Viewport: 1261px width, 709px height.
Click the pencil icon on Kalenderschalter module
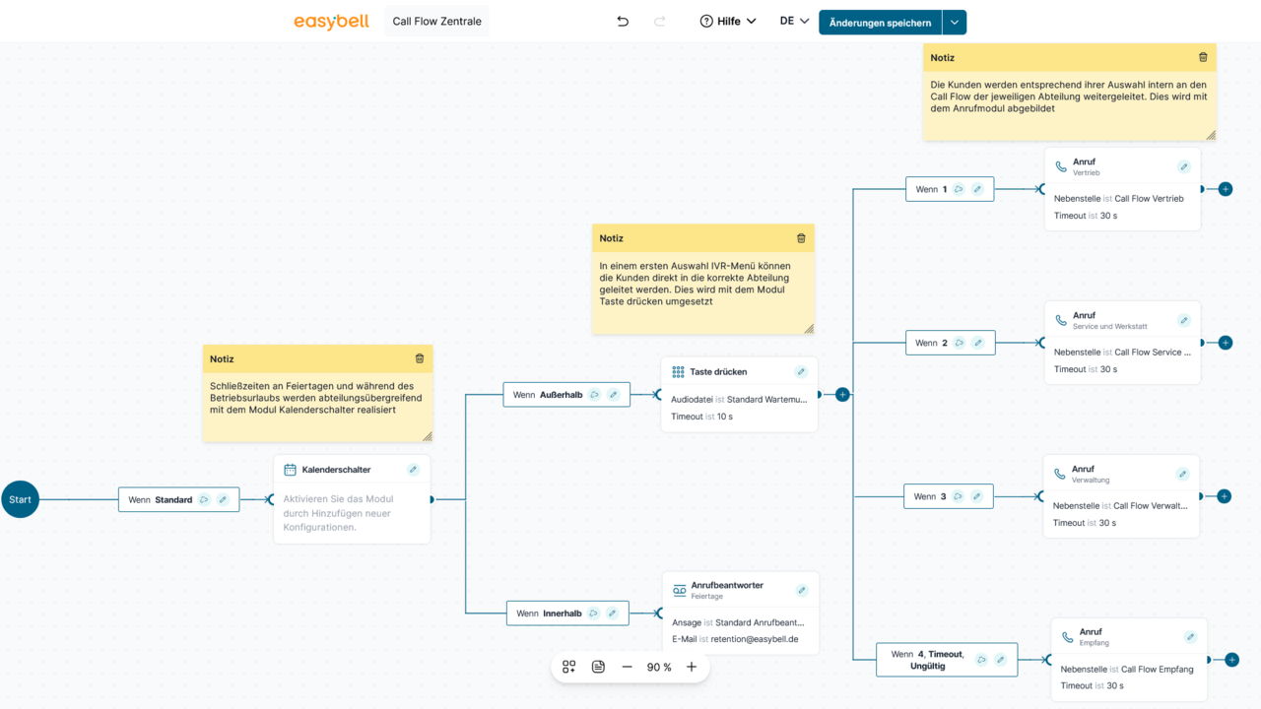[414, 470]
